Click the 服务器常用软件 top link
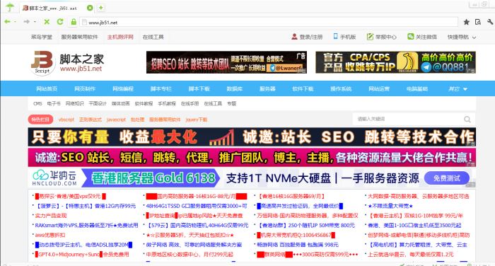The height and width of the screenshot is (266, 495). [x=79, y=37]
